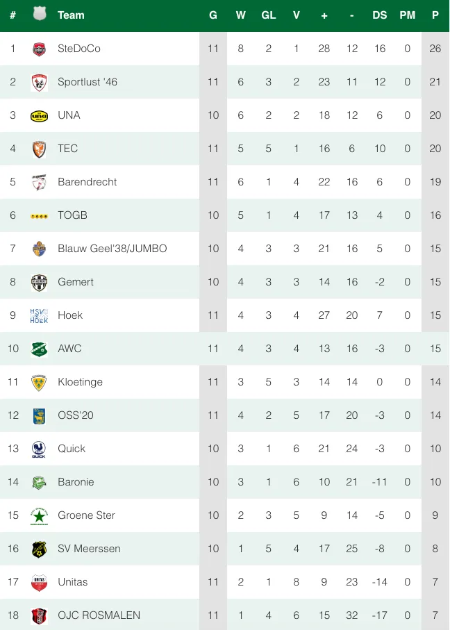Click the Sportlust '46 club crest
Screen dimensions: 450x630
point(40,82)
